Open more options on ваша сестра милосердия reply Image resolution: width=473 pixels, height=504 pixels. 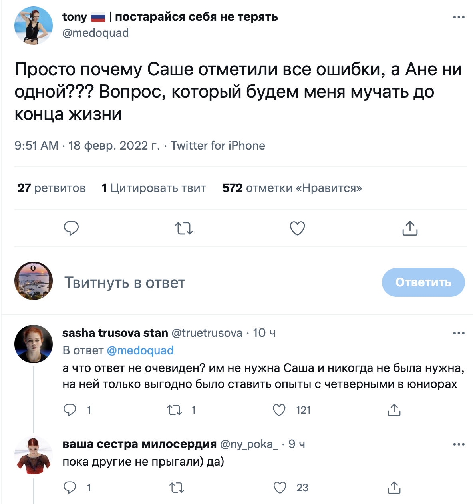click(459, 444)
